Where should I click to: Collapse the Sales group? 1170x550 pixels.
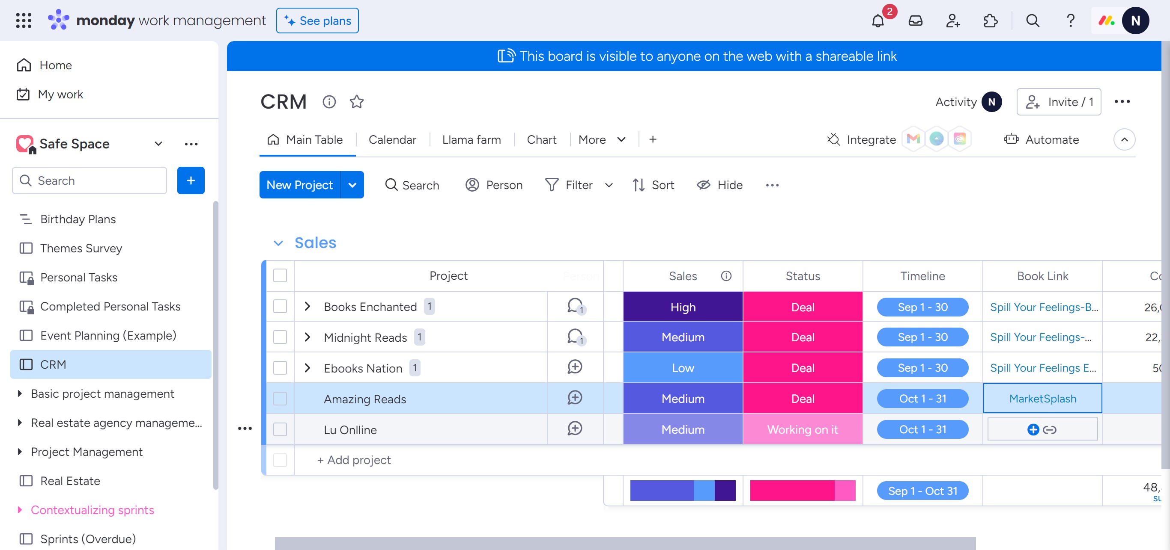pyautogui.click(x=278, y=243)
